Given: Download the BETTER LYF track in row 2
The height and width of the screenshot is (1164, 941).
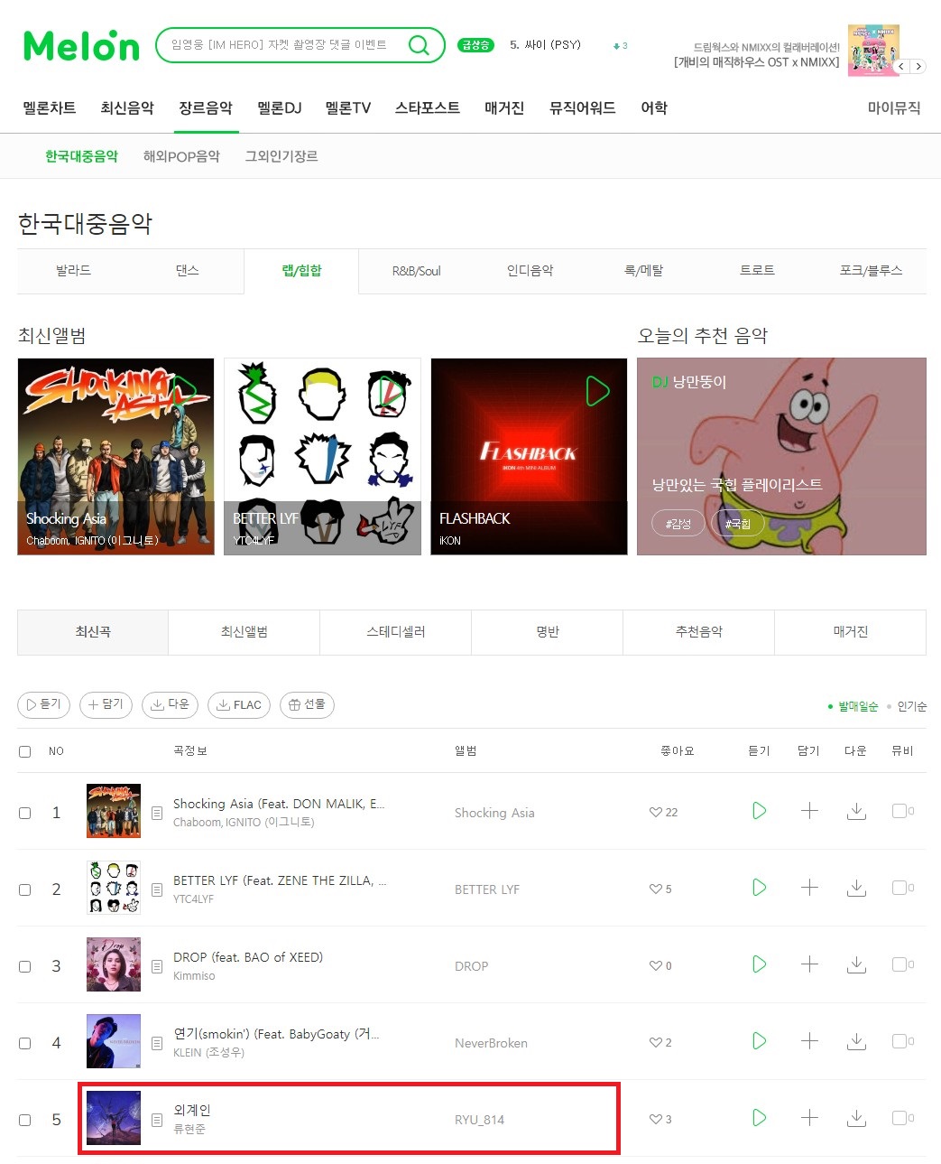Looking at the screenshot, I should [856, 889].
